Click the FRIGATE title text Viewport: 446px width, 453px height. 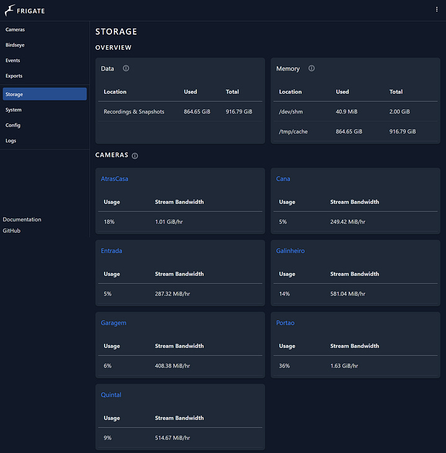tap(30, 11)
